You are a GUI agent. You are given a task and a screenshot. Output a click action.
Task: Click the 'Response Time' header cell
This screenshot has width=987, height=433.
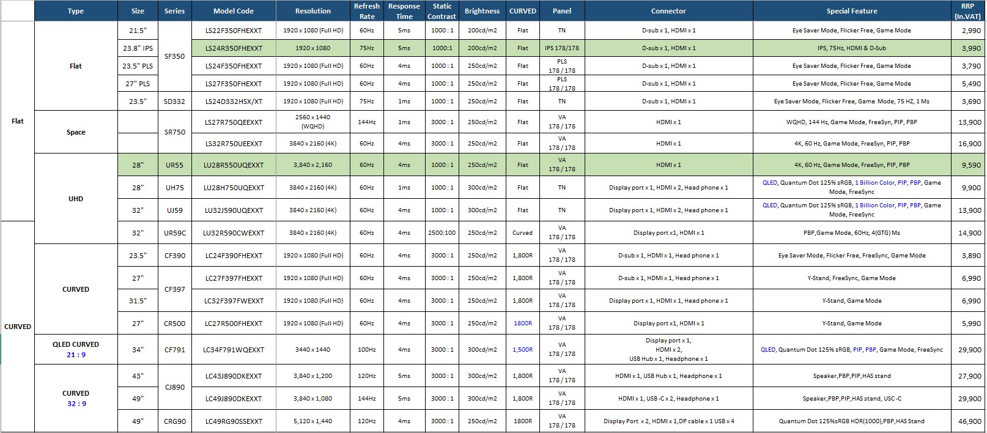point(404,11)
